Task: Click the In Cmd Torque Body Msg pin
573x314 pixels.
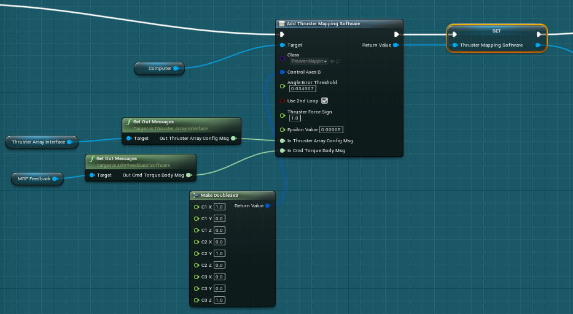Action: coord(283,150)
